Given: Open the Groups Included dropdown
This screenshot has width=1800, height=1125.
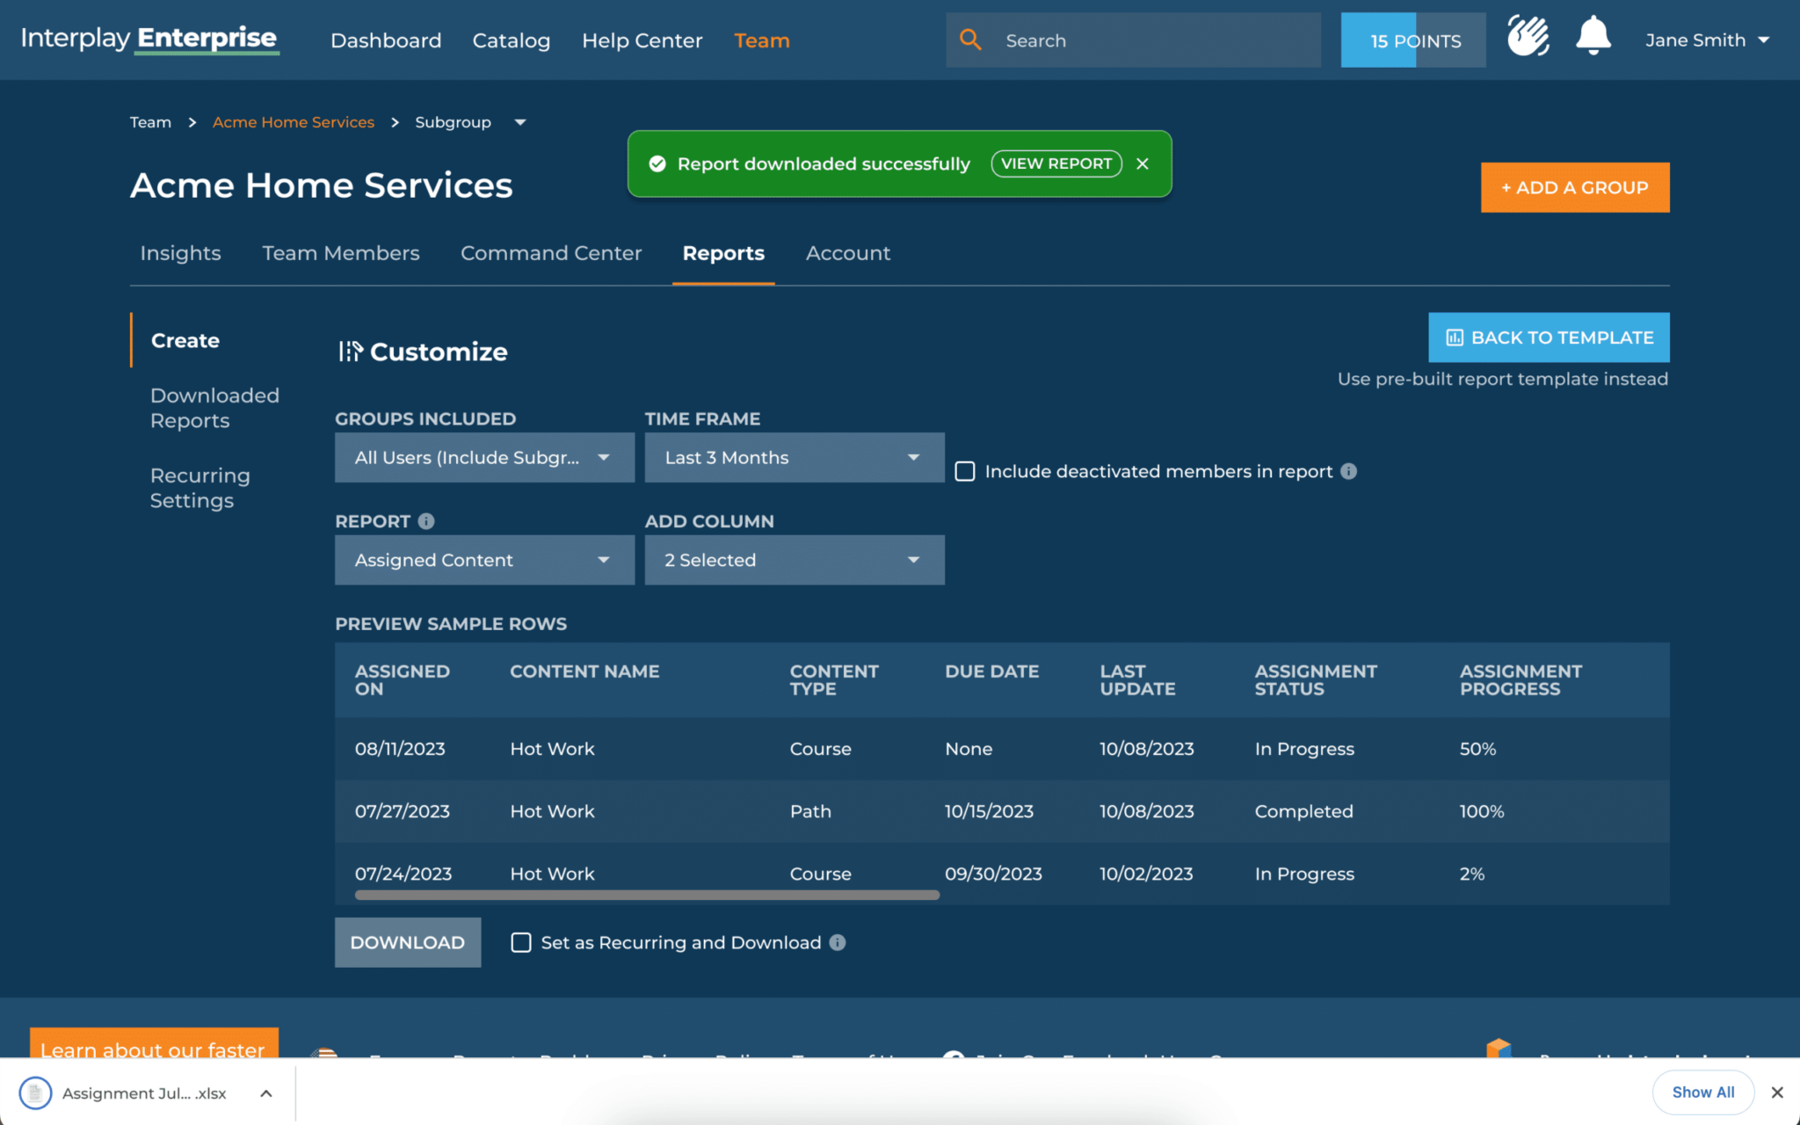Looking at the screenshot, I should (484, 457).
